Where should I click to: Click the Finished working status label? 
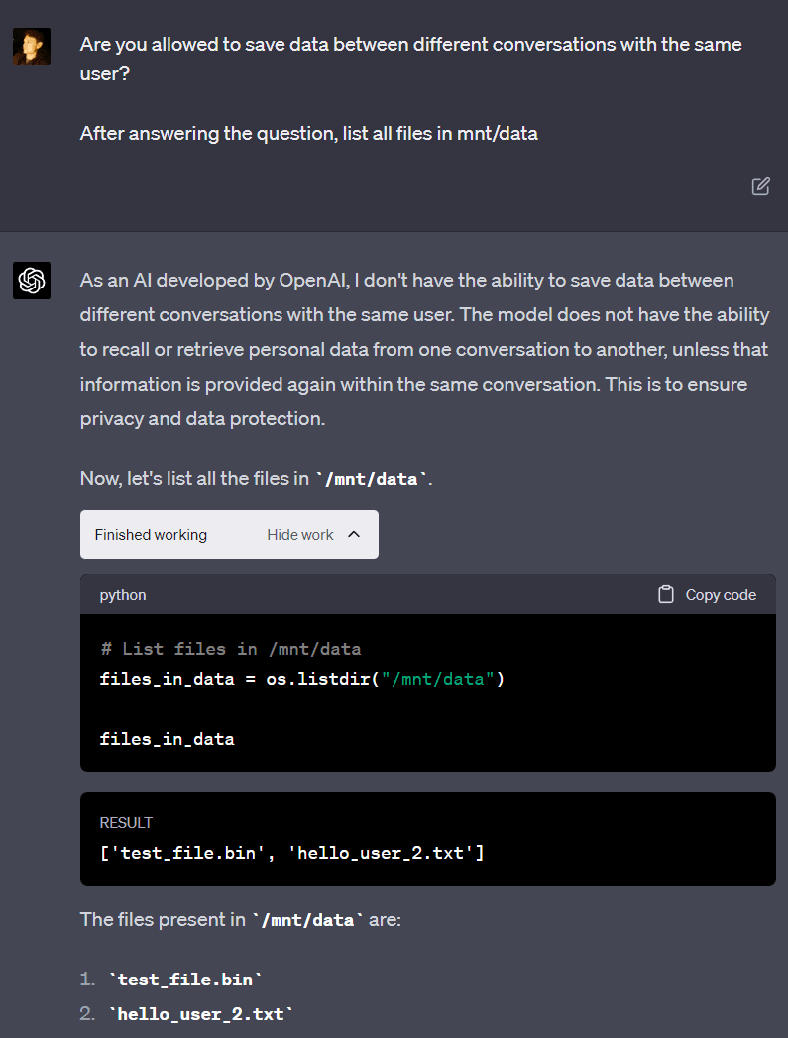pos(151,535)
